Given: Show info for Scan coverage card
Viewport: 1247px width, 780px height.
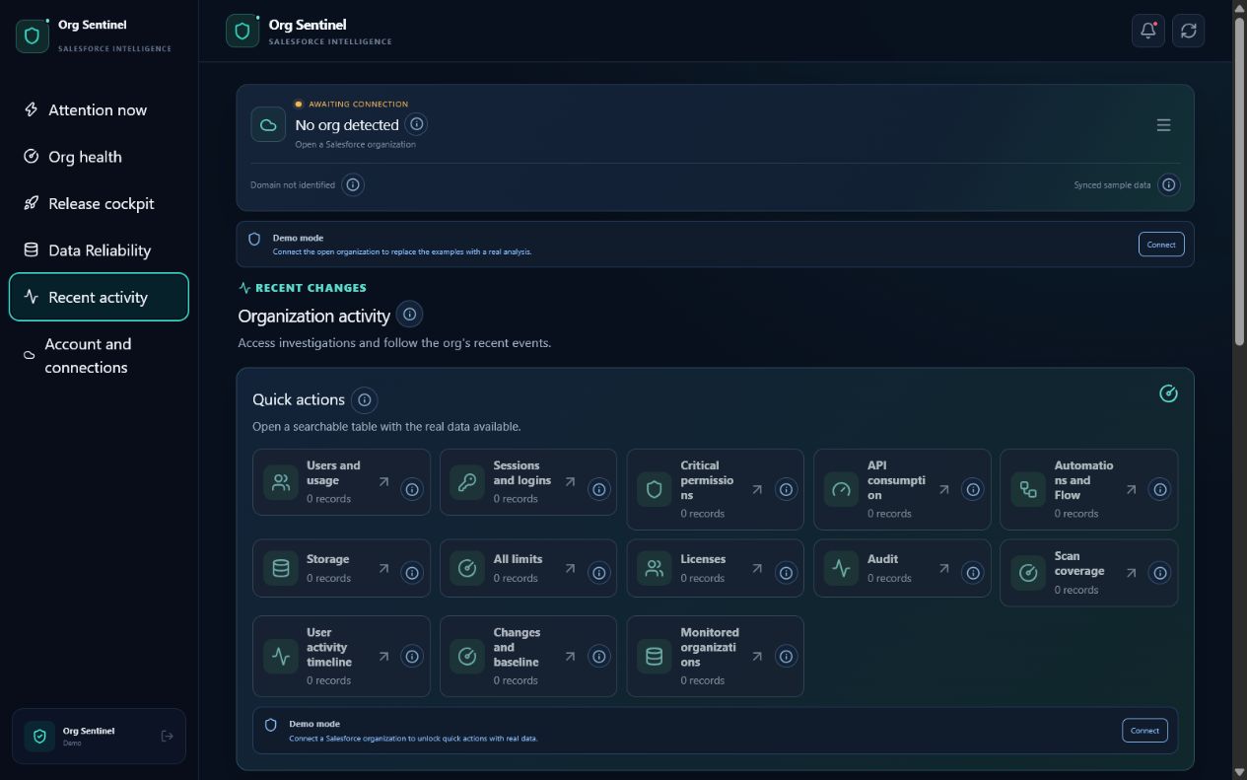Looking at the screenshot, I should pyautogui.click(x=1160, y=572).
